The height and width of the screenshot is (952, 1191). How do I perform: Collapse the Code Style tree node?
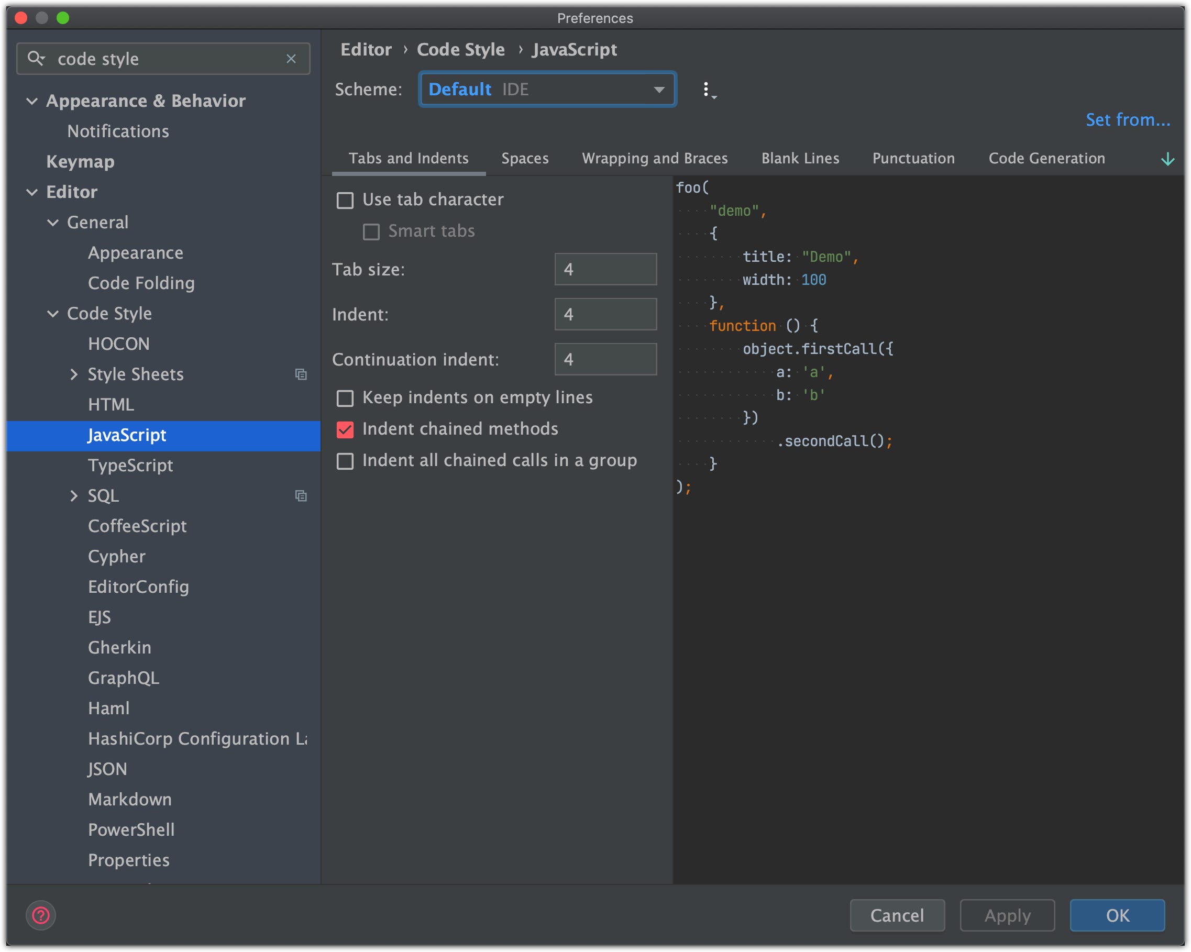[x=53, y=314]
